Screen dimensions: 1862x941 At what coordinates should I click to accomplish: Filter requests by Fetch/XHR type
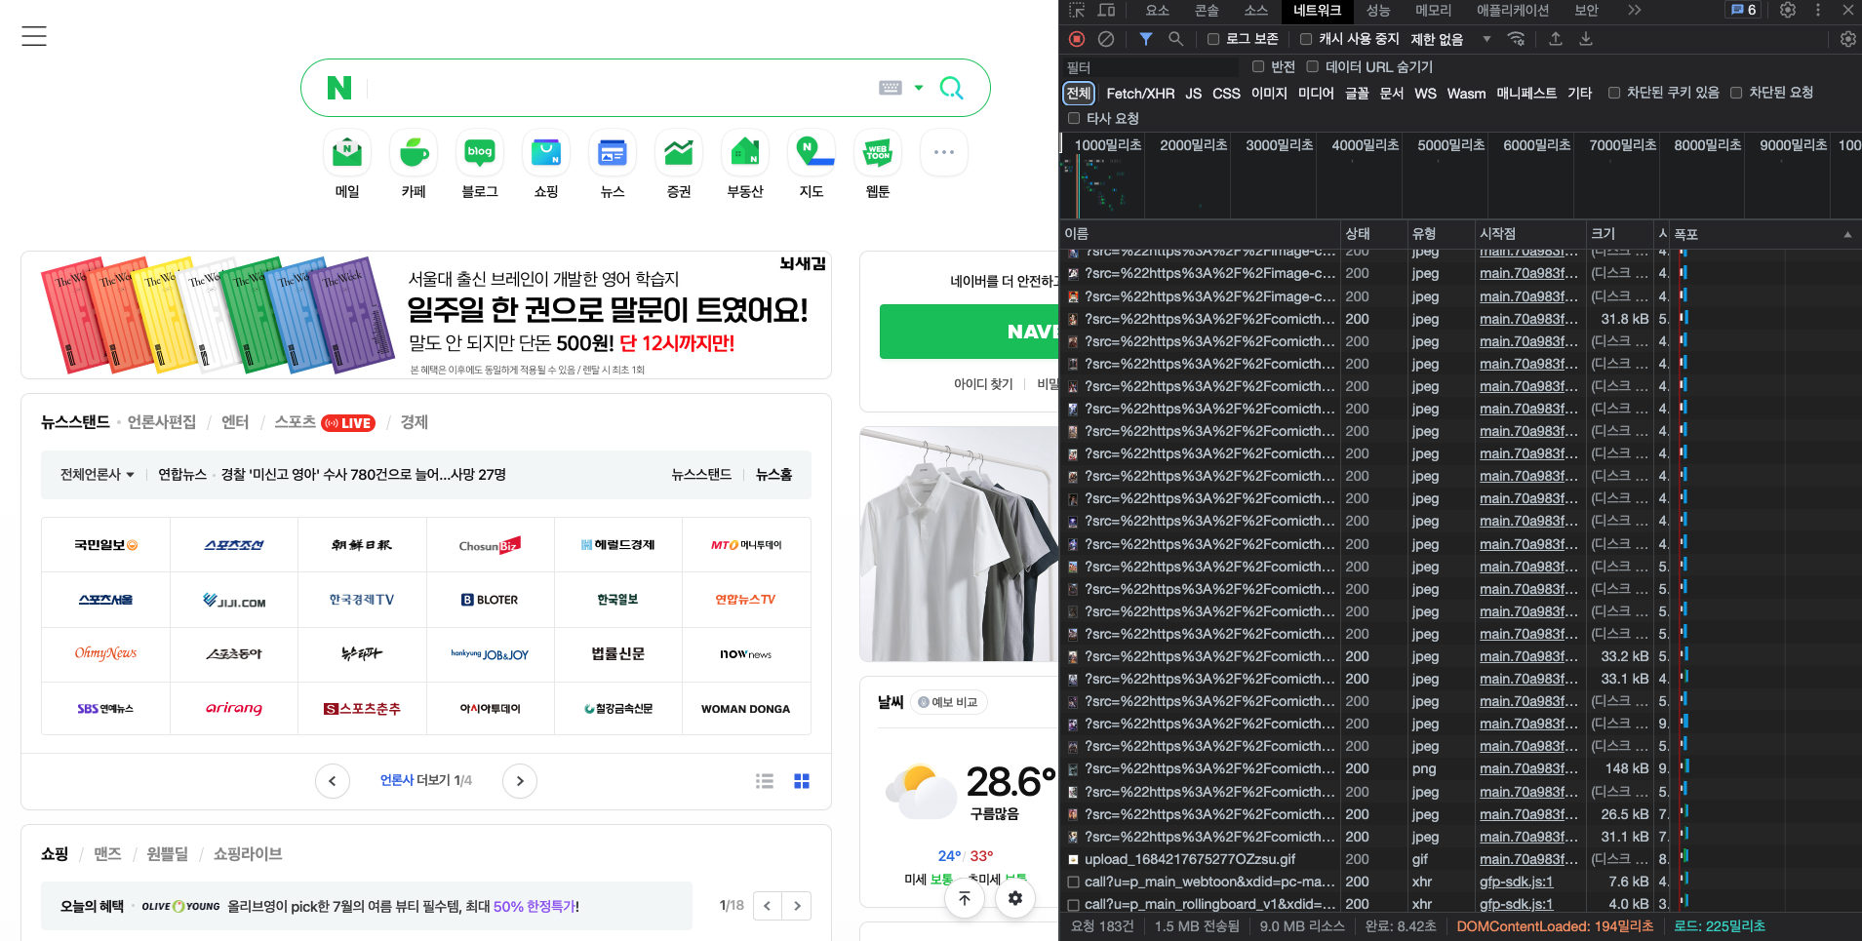[x=1140, y=94]
